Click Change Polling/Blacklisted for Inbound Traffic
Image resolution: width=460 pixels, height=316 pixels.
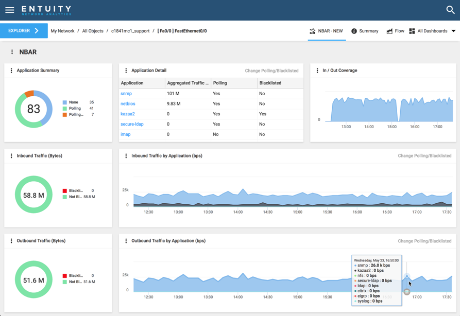424,155
